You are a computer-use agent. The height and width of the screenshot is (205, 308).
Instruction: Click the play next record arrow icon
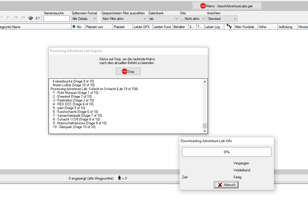coord(9,18)
